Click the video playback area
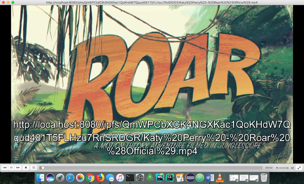Image resolution: width=304 pixels, height=184 pixels. point(152,84)
